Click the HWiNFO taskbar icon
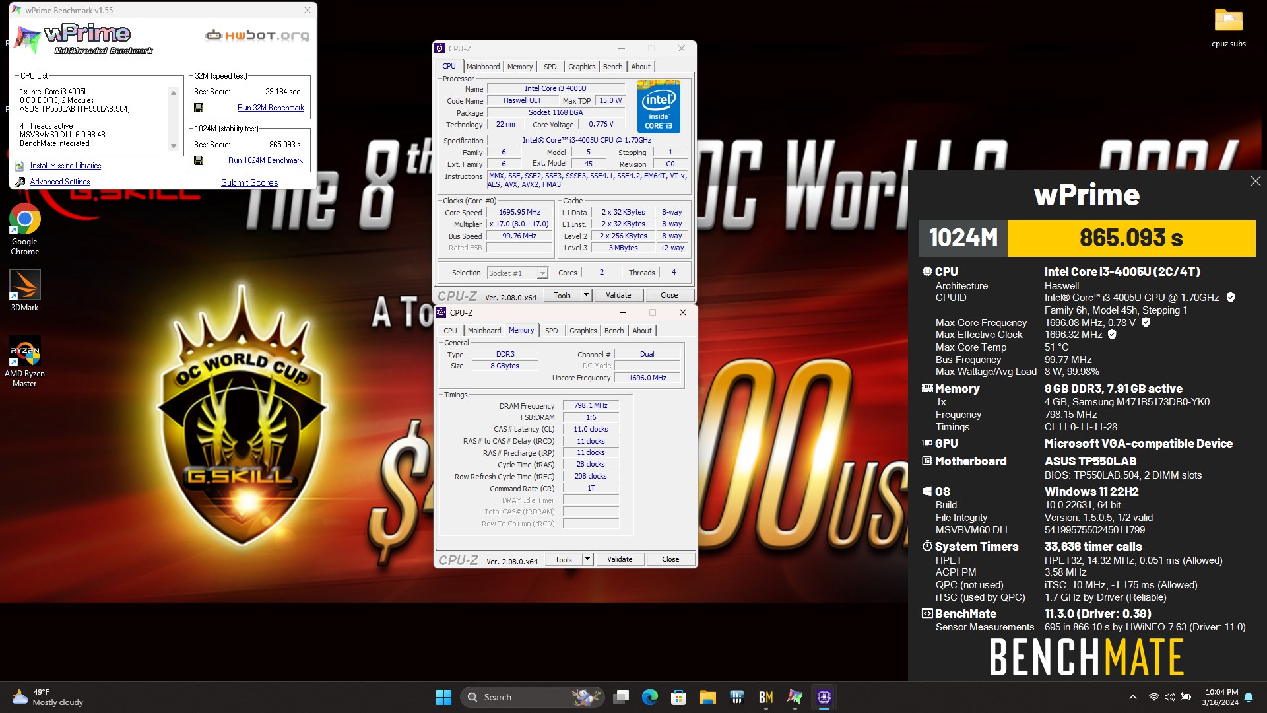1267x713 pixels. [x=737, y=697]
